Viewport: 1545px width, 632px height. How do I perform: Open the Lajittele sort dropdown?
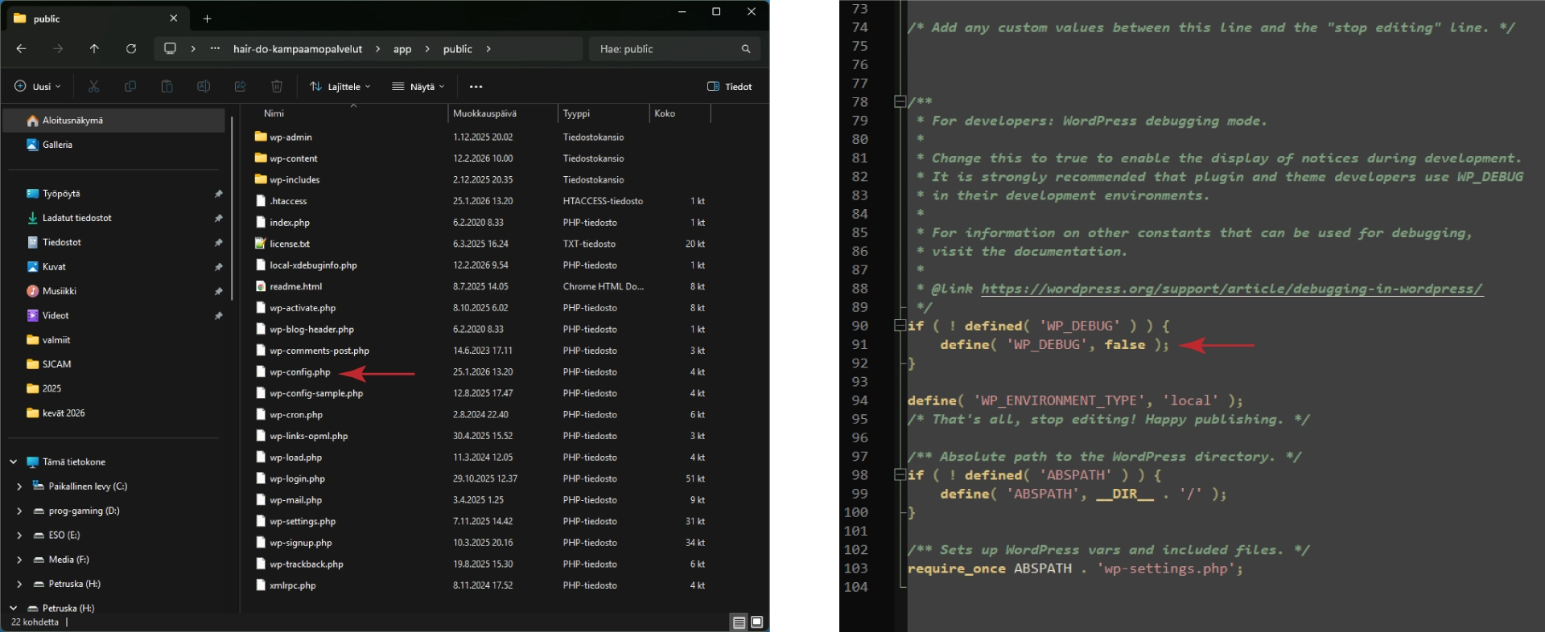pos(340,86)
